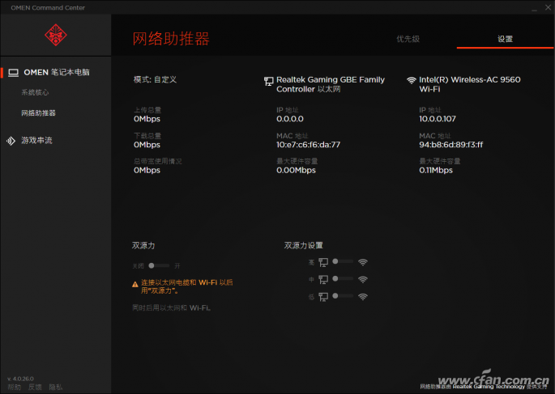Click the ethernet icon in the 低 priority row
The image size is (555, 394).
[x=323, y=296]
